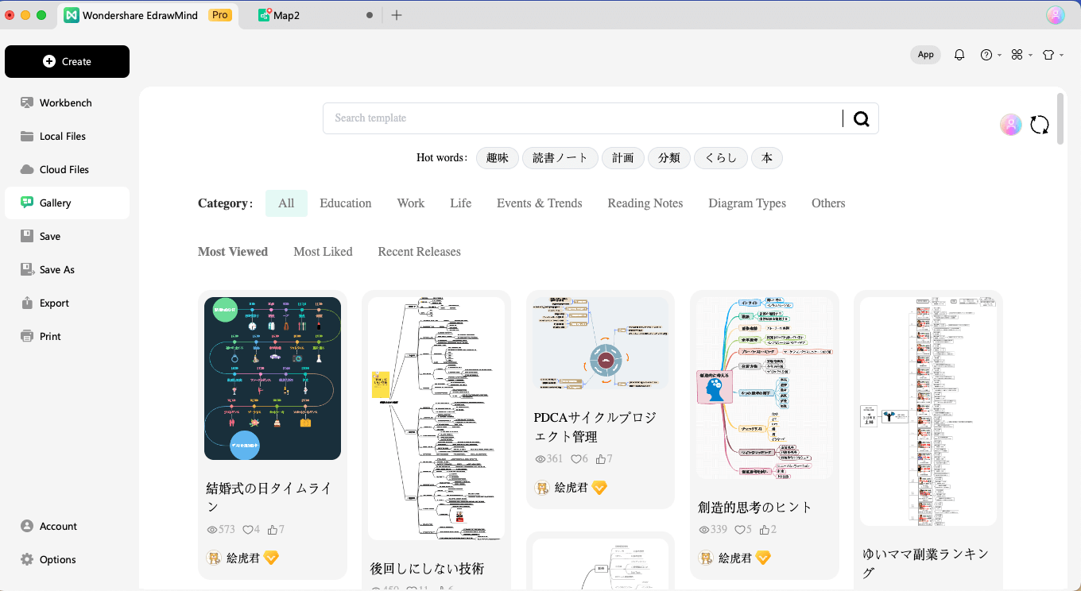Viewport: 1081px width, 591px height.
Task: Sort by Recent Releases
Action: click(x=419, y=252)
